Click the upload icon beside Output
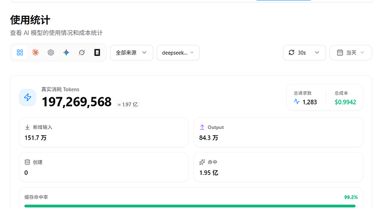This screenshot has width=374, height=211. (202, 127)
